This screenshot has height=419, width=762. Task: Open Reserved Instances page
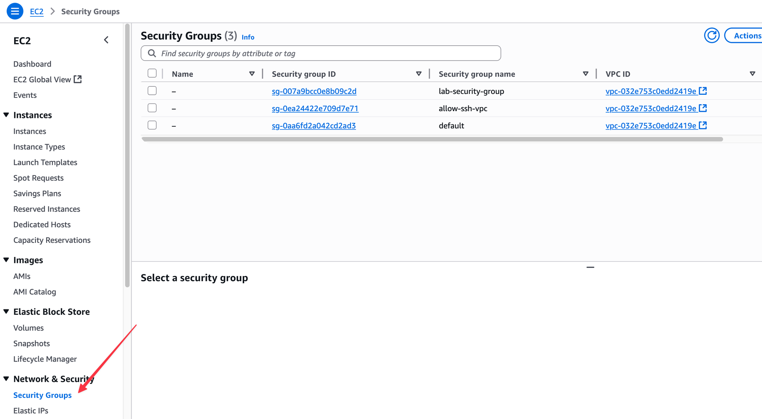coord(47,209)
